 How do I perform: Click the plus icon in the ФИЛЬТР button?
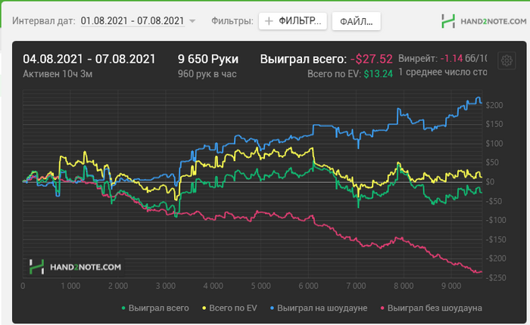[x=269, y=21]
